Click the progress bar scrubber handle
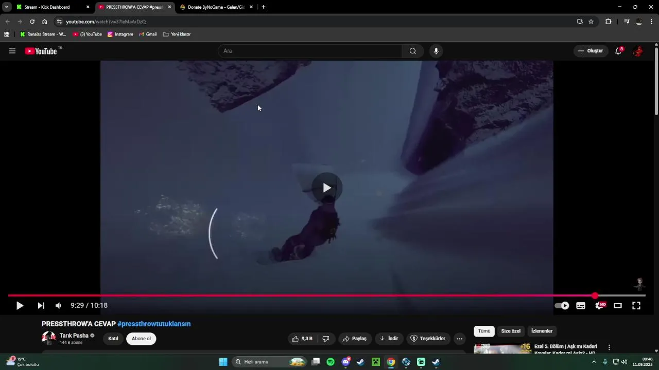This screenshot has height=370, width=659. coord(595,295)
